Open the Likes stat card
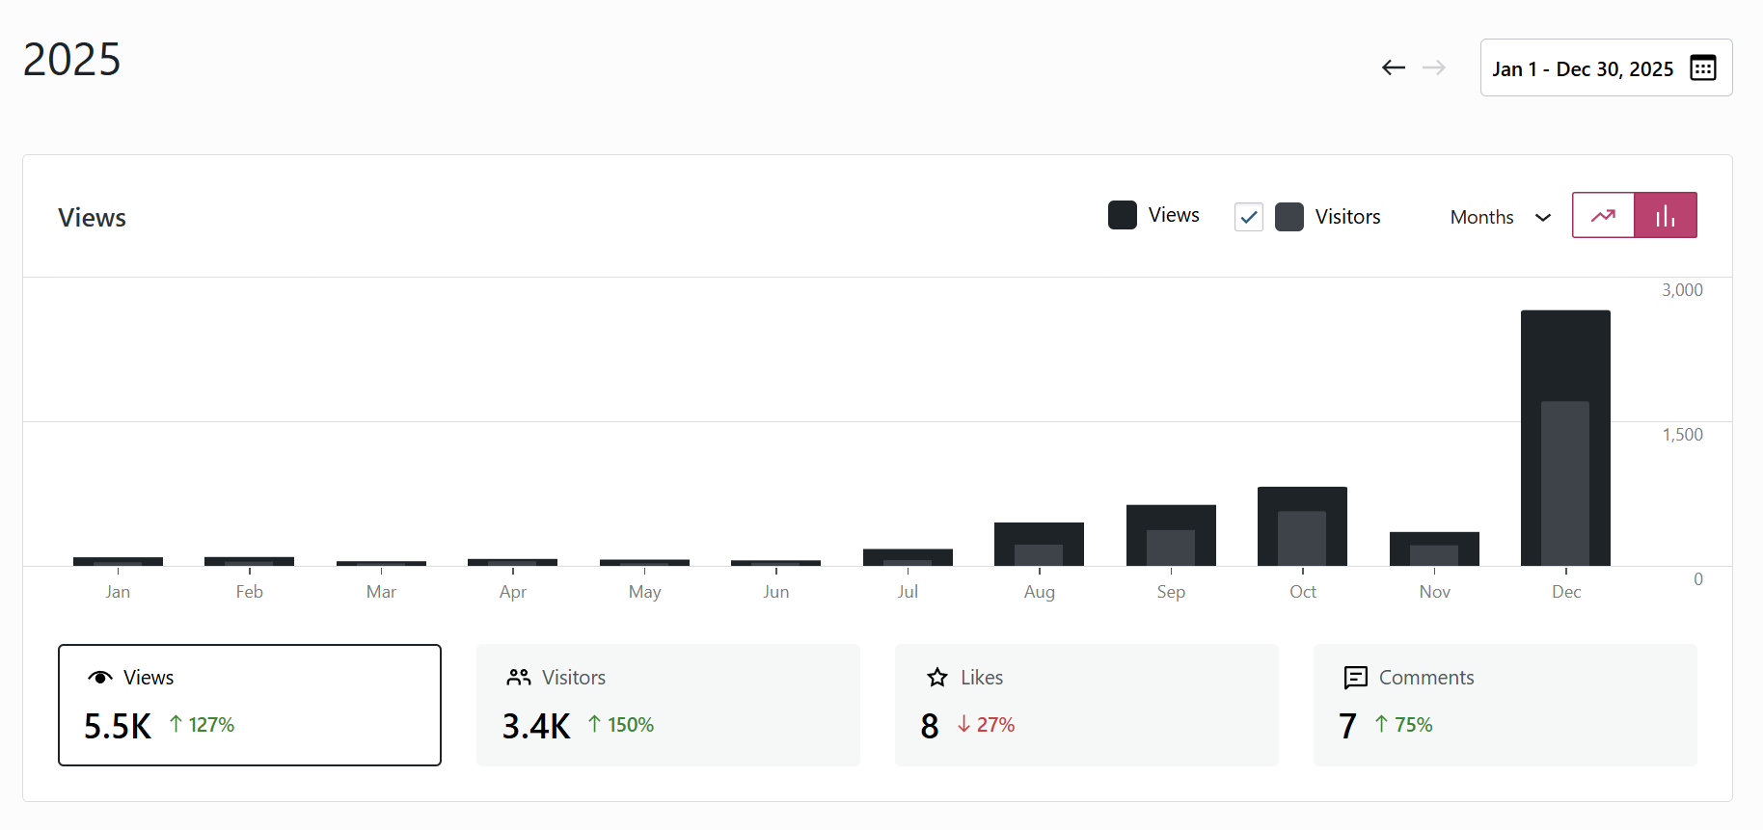Viewport: 1763px width, 830px height. pyautogui.click(x=1086, y=705)
